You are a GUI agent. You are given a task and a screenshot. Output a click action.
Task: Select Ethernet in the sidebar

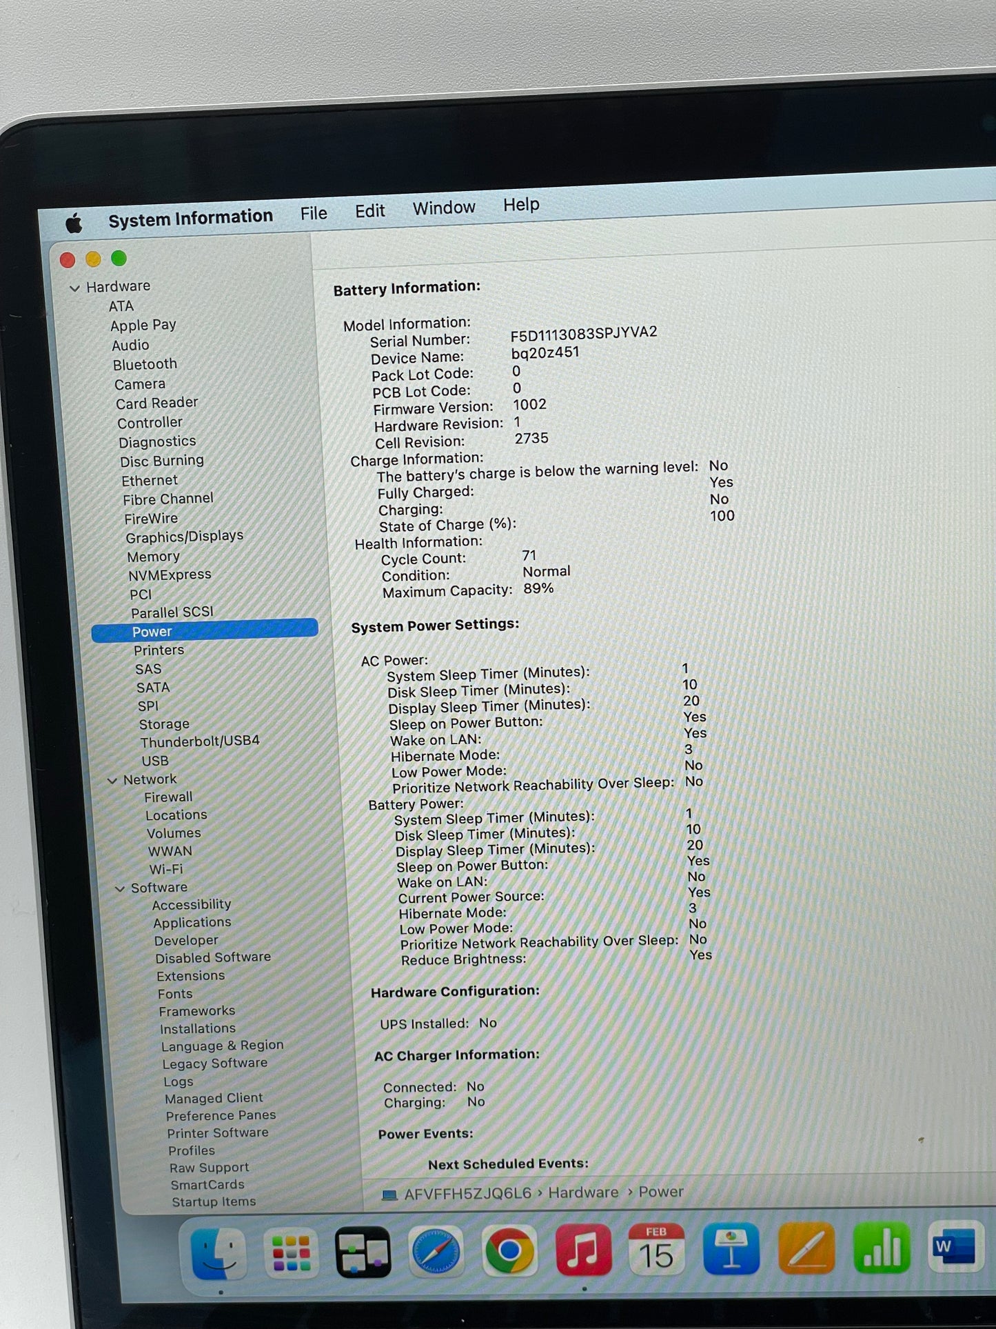(150, 481)
